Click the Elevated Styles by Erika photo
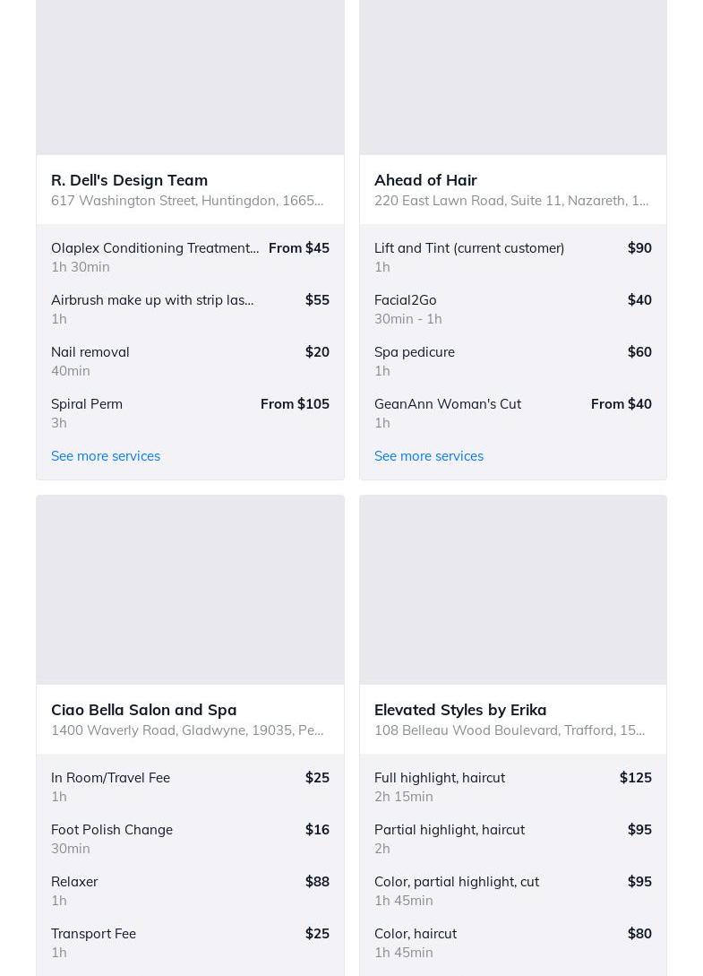Image resolution: width=703 pixels, height=976 pixels. click(x=513, y=590)
